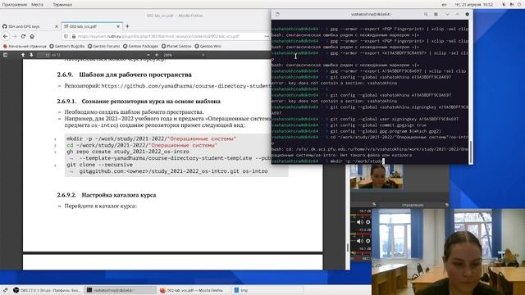Open the Gentoo Forums bookmark
Screen dimensions: 525x295
pyautogui.click(x=104, y=46)
